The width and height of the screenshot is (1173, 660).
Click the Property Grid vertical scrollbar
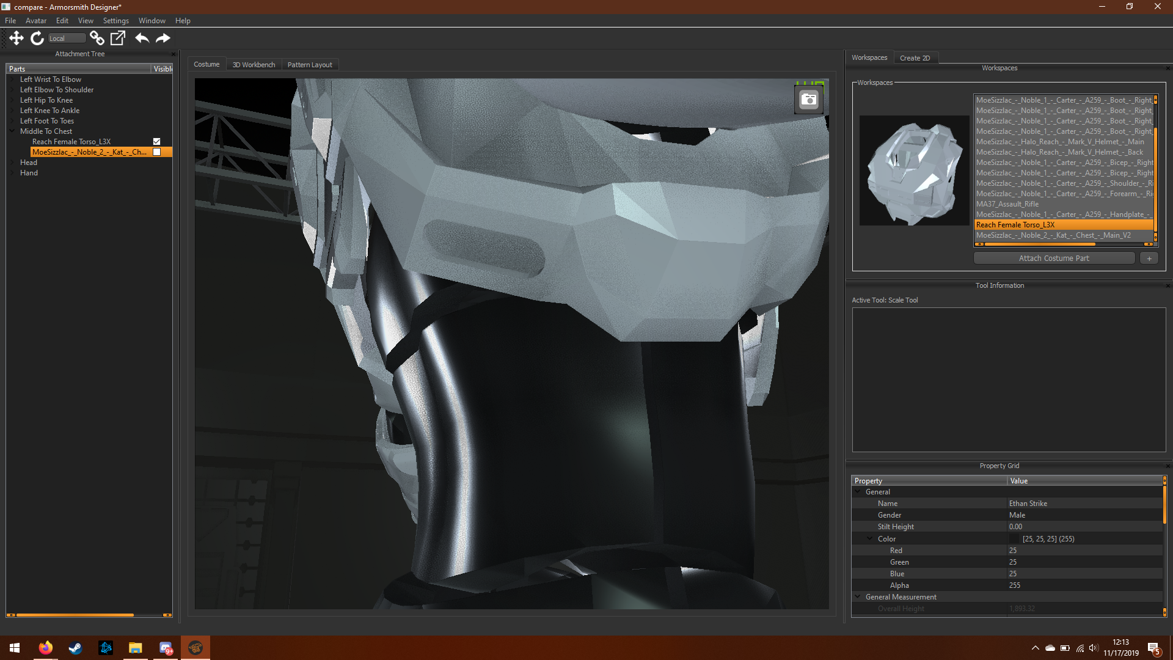coord(1164,504)
